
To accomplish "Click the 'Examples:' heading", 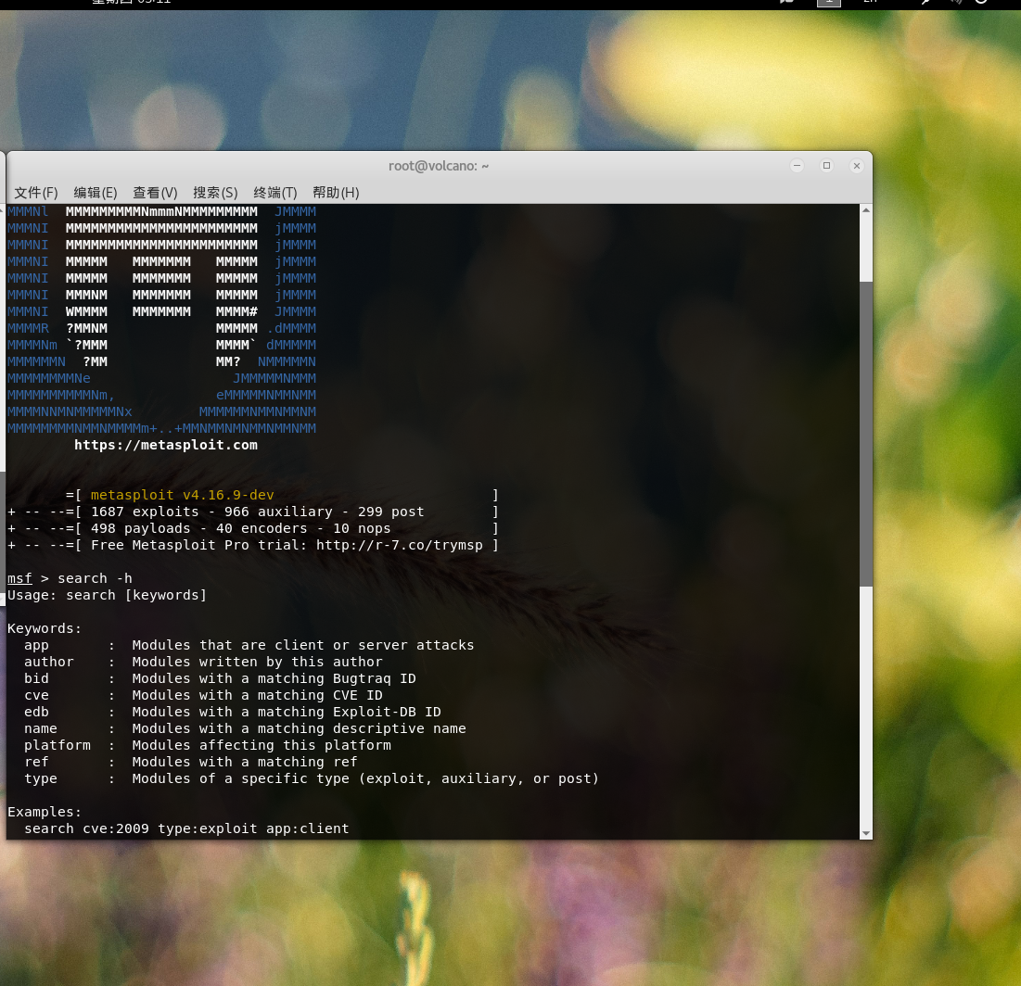I will pos(45,812).
